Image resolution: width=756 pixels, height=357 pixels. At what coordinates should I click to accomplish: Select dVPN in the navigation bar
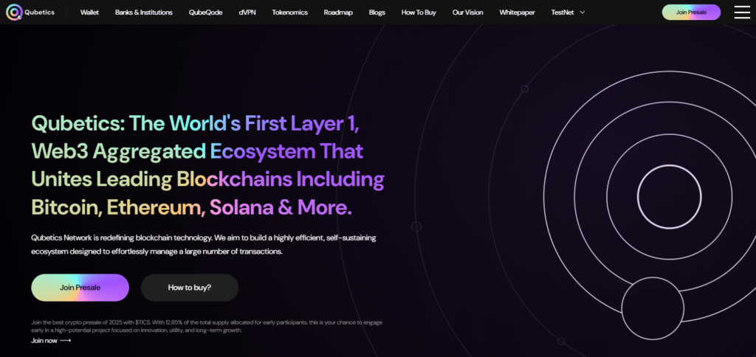click(247, 13)
